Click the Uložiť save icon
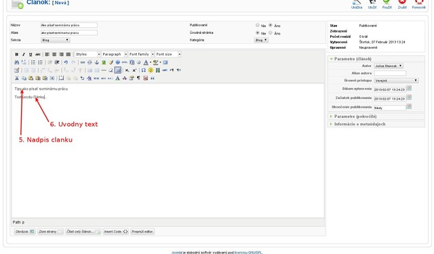This screenshot has height=254, width=434. tap(372, 5)
